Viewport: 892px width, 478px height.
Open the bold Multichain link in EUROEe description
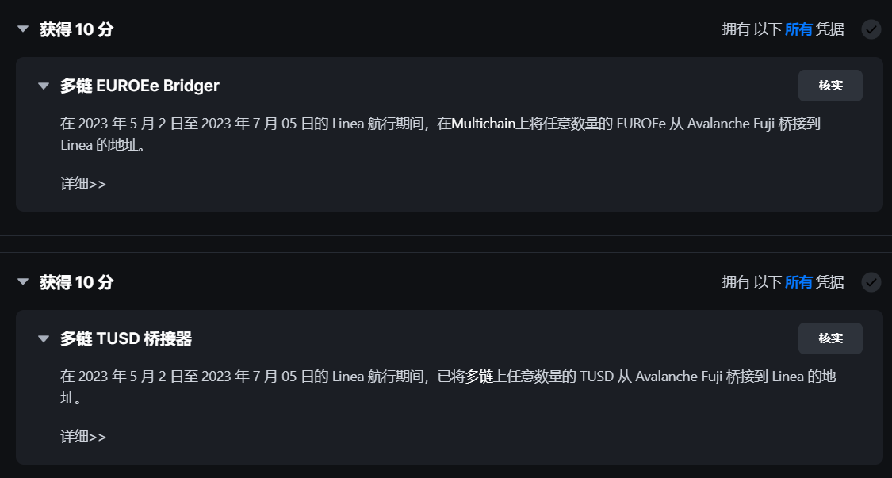pos(484,124)
